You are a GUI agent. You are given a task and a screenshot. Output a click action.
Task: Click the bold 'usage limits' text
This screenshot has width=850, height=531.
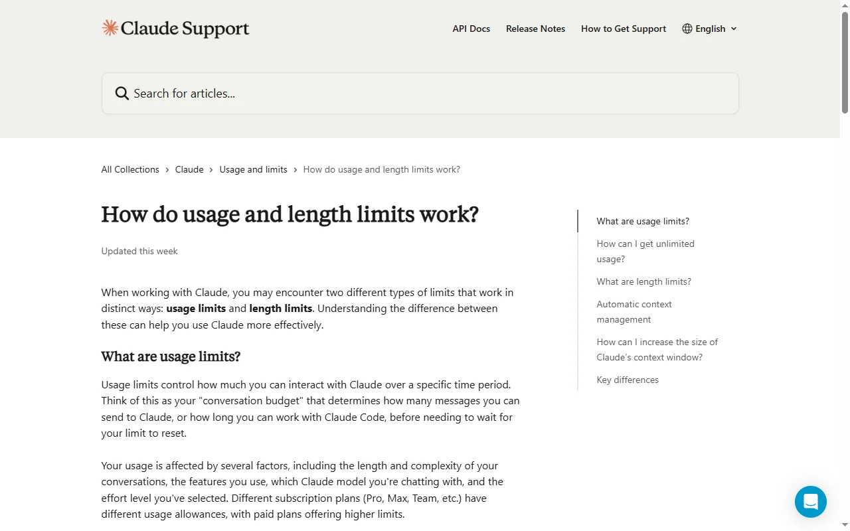click(196, 308)
